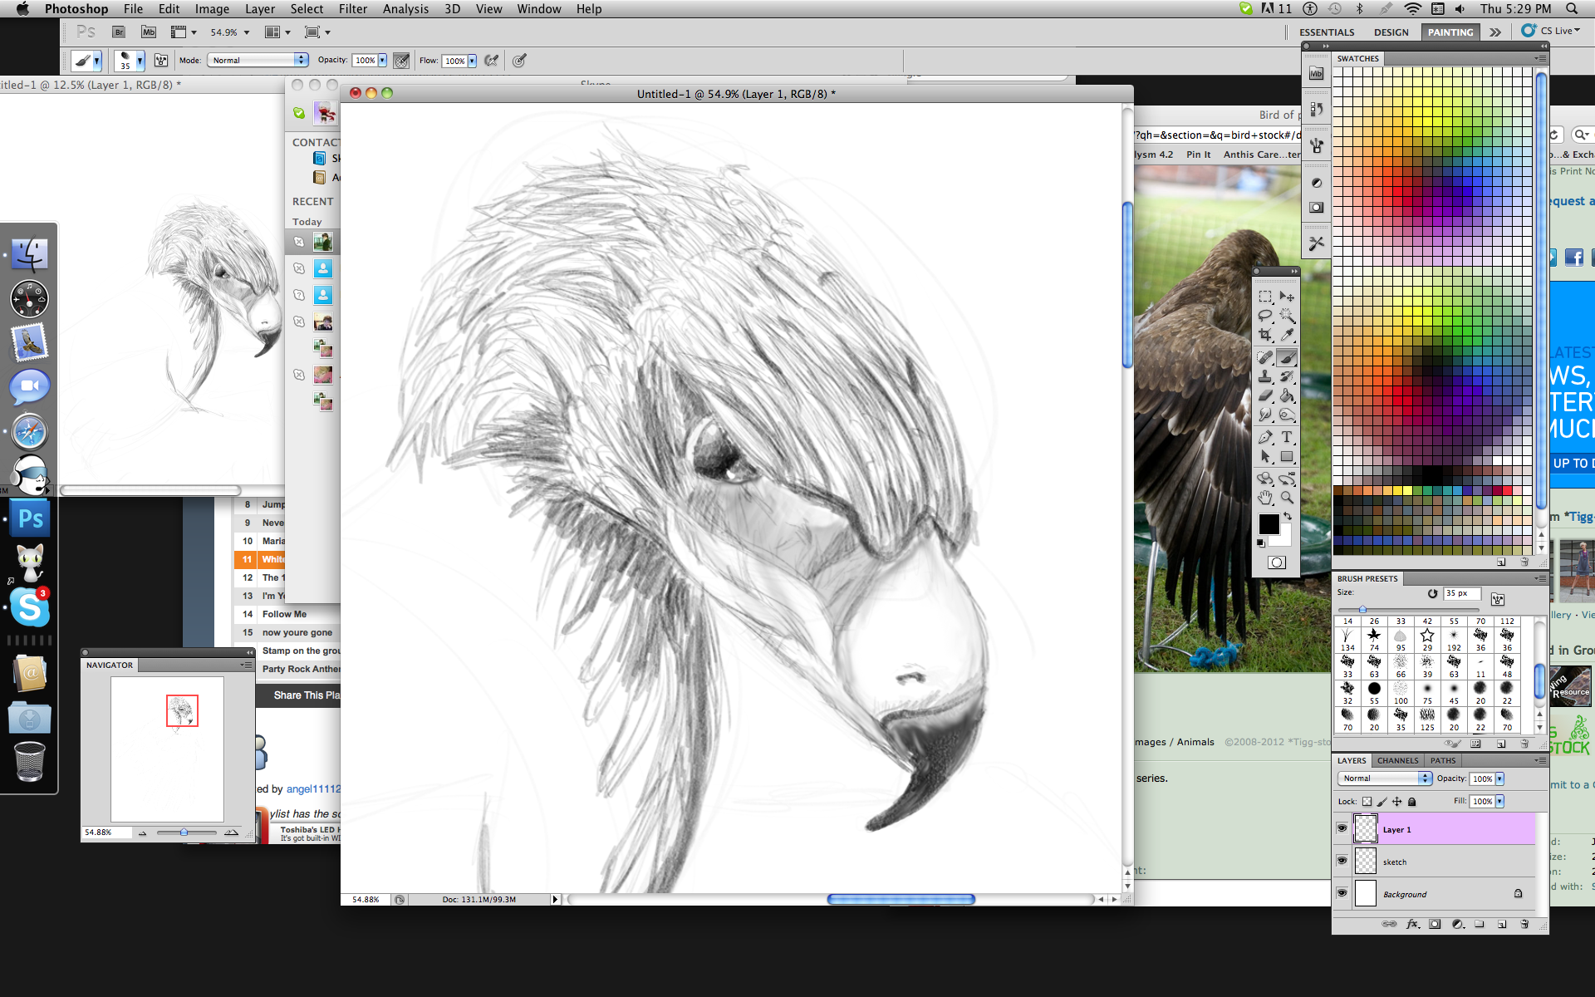Switch to the Essentials workspace
This screenshot has height=997, width=1595.
tap(1327, 32)
